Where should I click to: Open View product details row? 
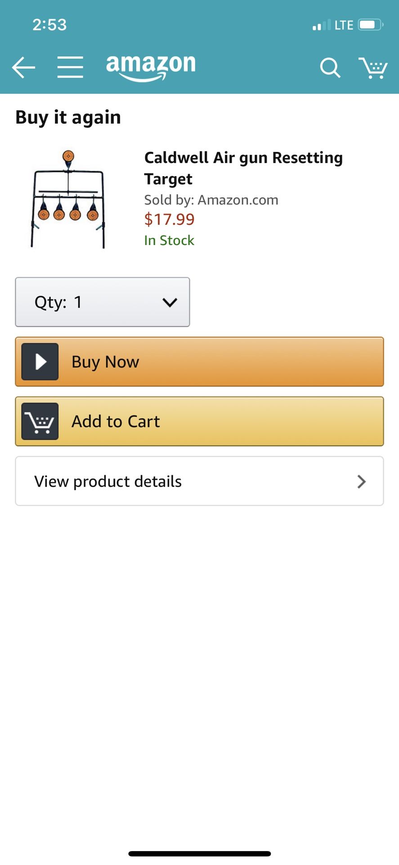(x=199, y=481)
